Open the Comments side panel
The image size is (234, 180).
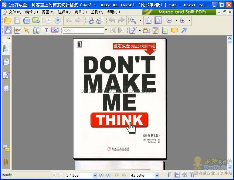tap(6, 148)
